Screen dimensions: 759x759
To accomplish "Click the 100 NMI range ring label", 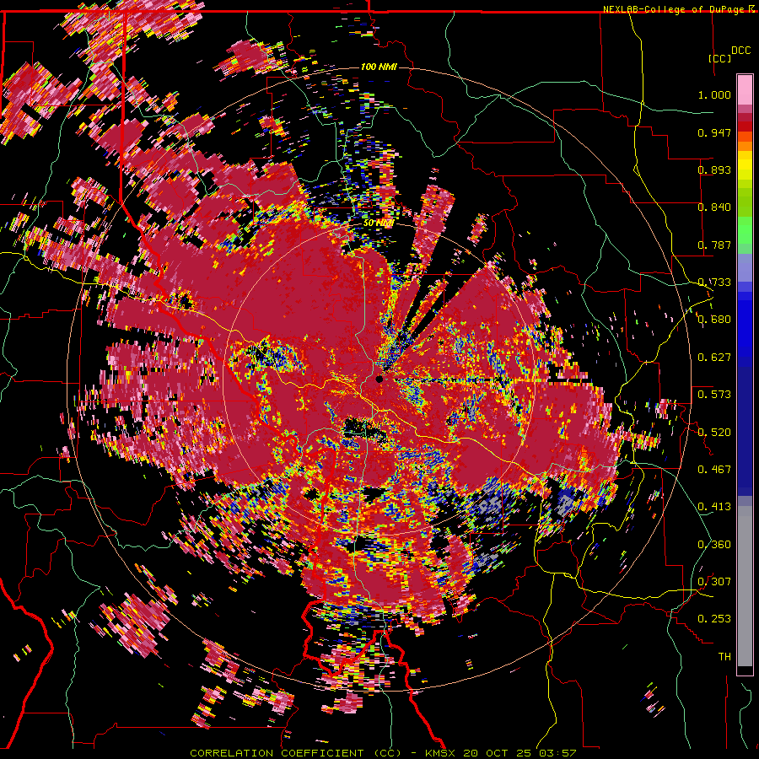I will click(379, 67).
